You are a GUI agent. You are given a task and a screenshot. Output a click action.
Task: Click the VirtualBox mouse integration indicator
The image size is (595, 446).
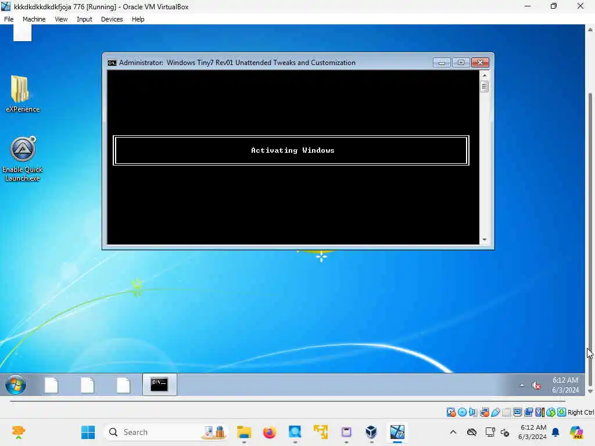click(551, 412)
